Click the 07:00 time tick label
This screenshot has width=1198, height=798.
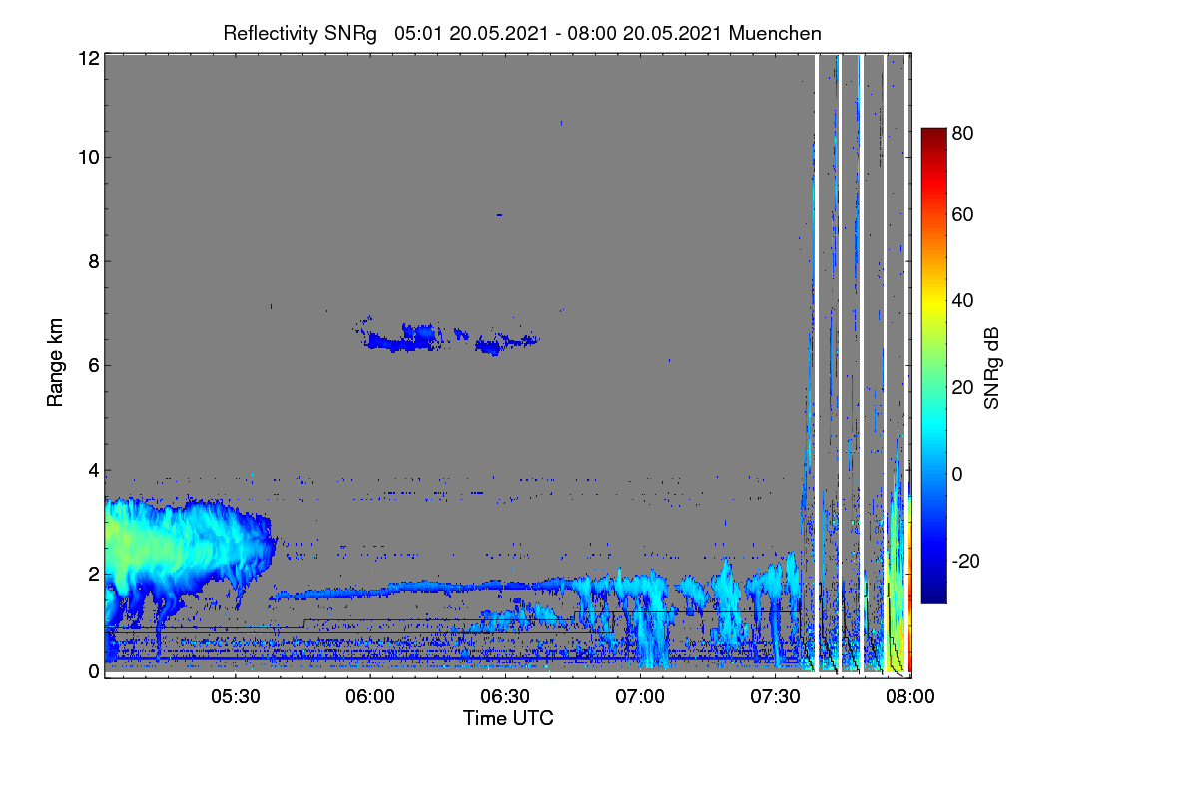[x=640, y=698]
